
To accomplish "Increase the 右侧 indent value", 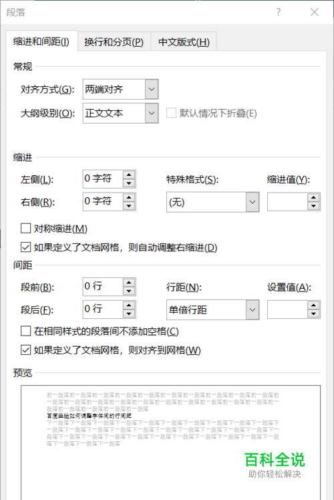I will [129, 197].
